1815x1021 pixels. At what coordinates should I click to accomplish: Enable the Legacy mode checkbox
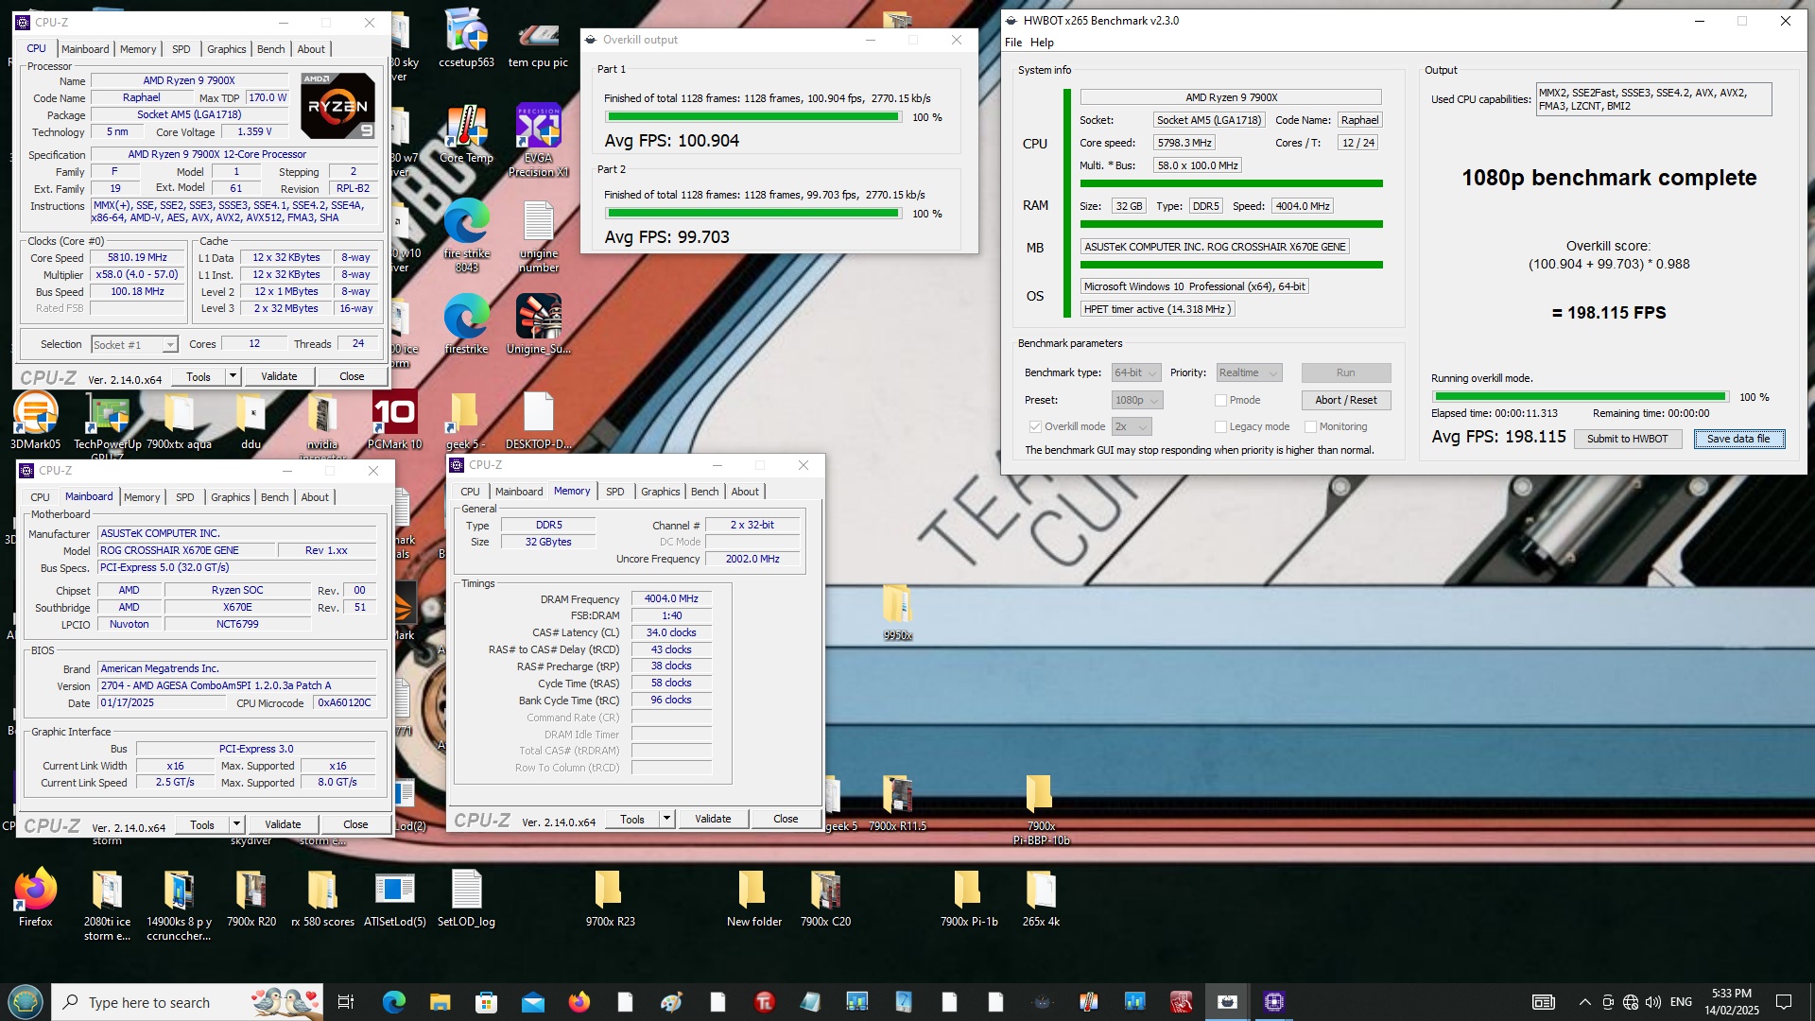pyautogui.click(x=1220, y=426)
